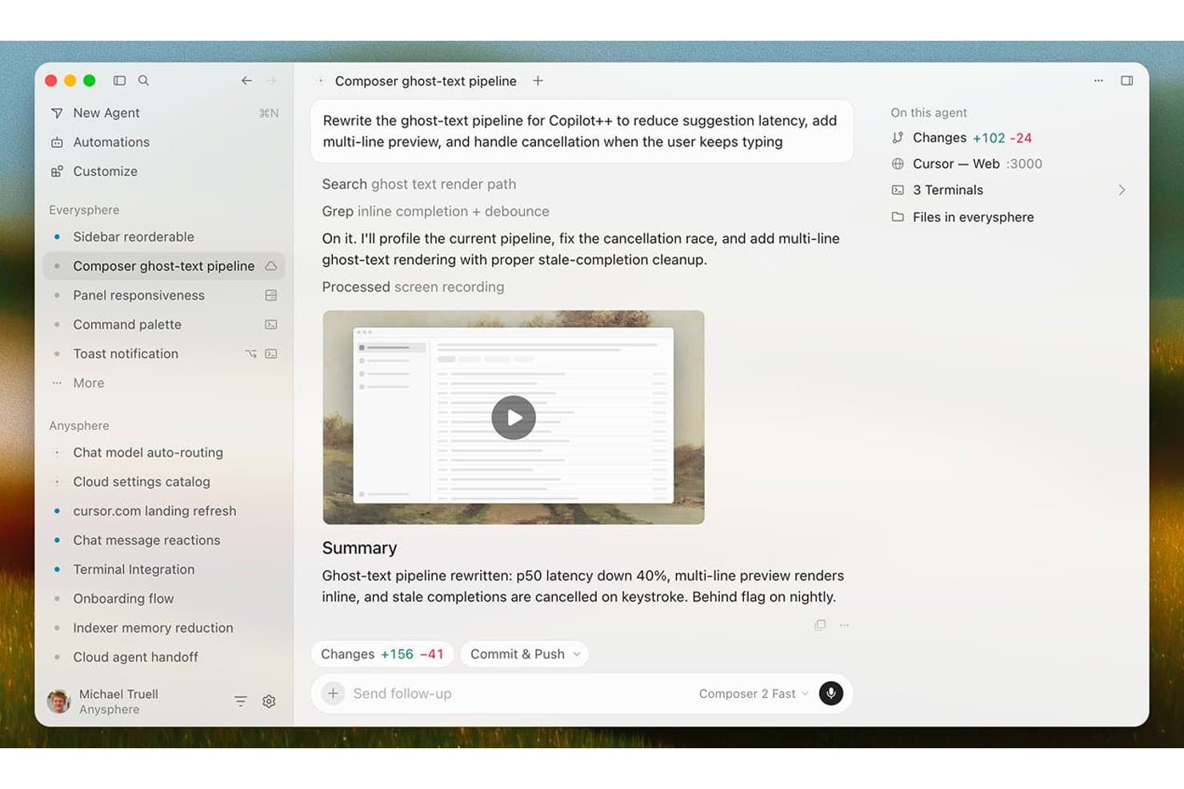The width and height of the screenshot is (1184, 789).
Task: Select Cloud agent handoff
Action: 164,658
